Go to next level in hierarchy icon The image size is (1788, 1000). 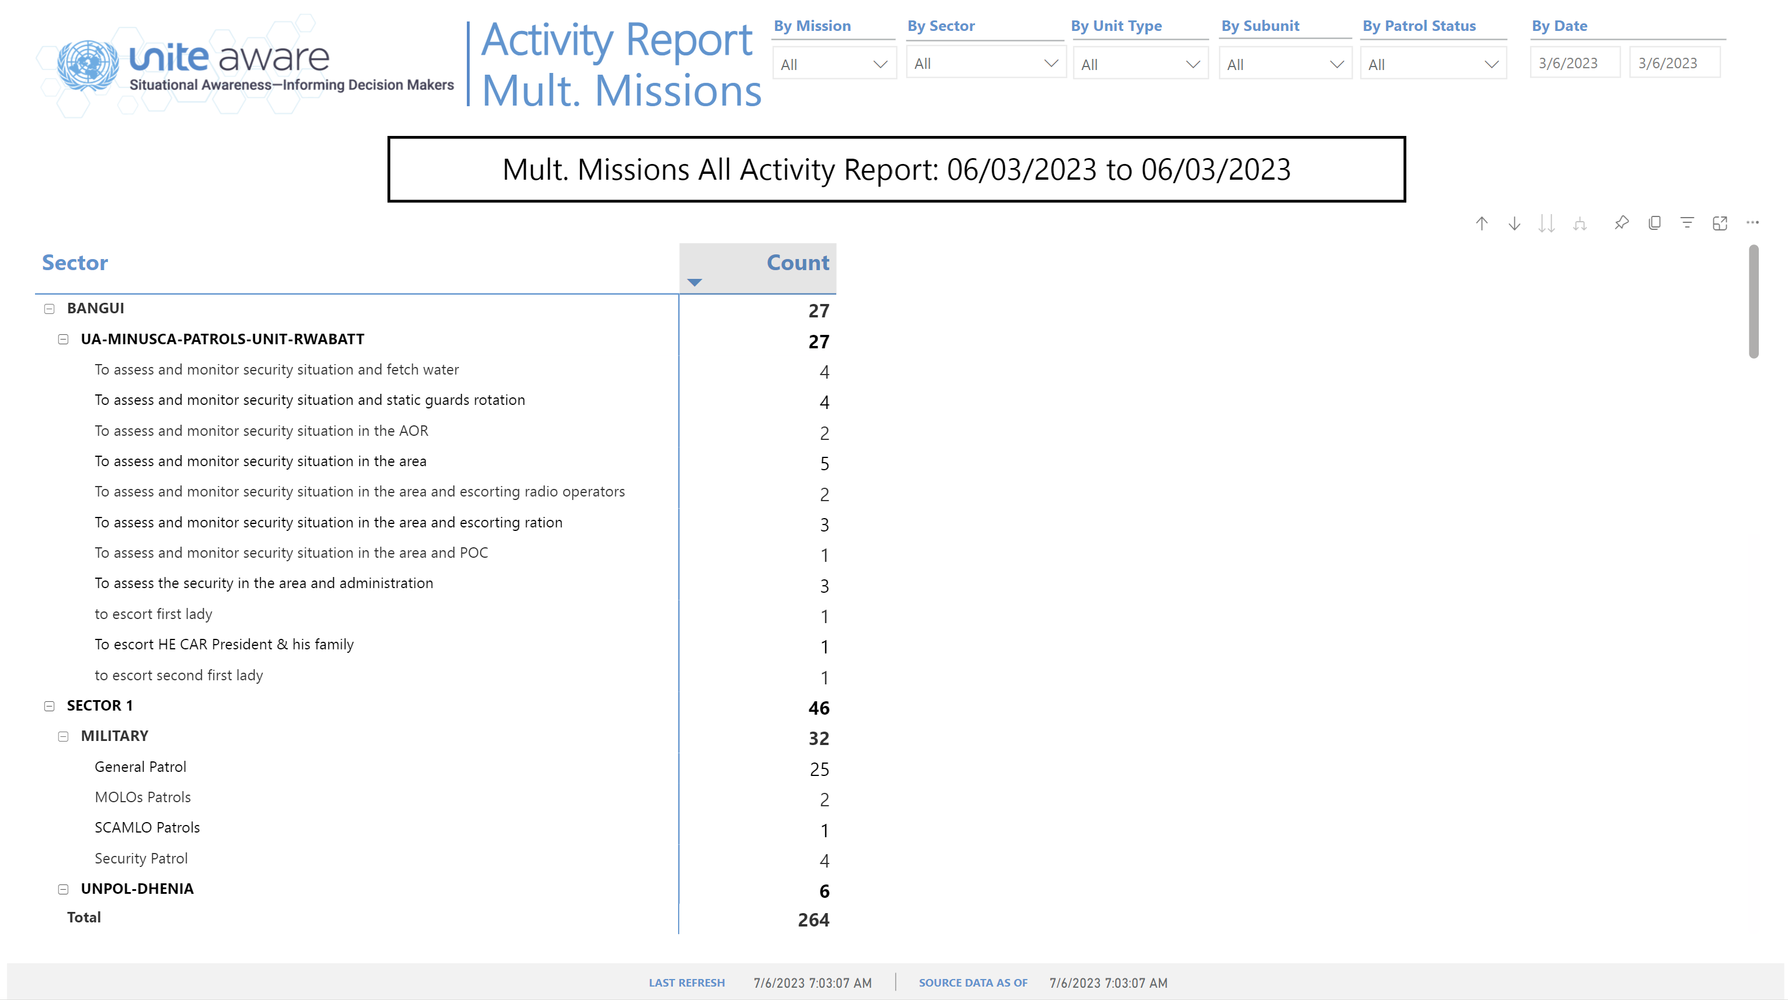[x=1546, y=223]
